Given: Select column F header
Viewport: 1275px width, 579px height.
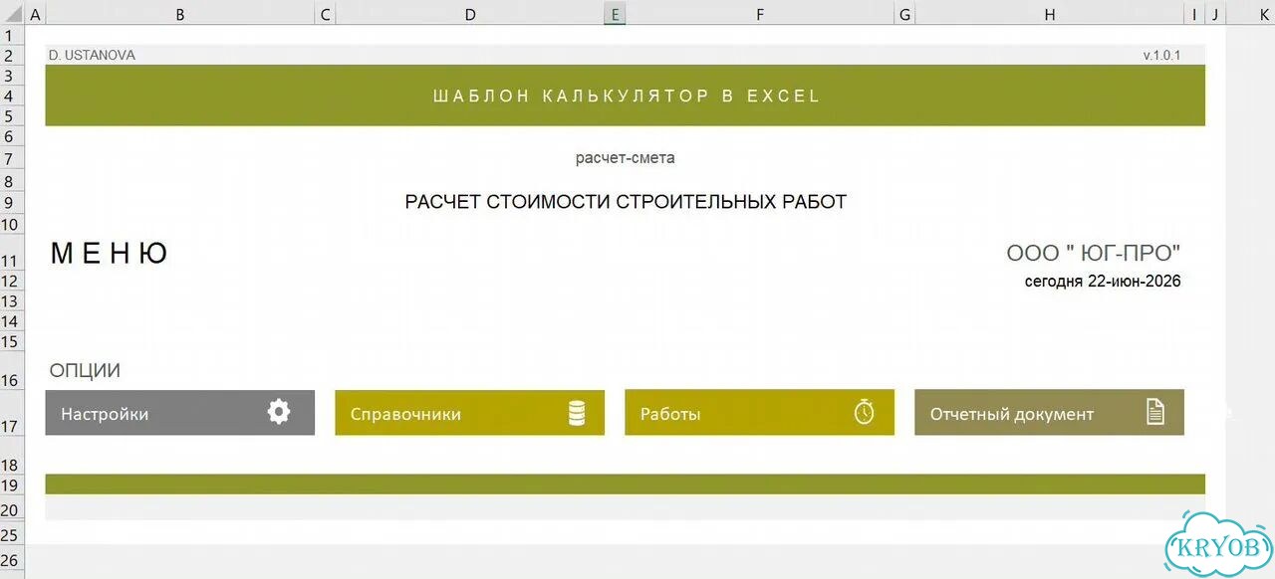Looking at the screenshot, I should (x=760, y=14).
